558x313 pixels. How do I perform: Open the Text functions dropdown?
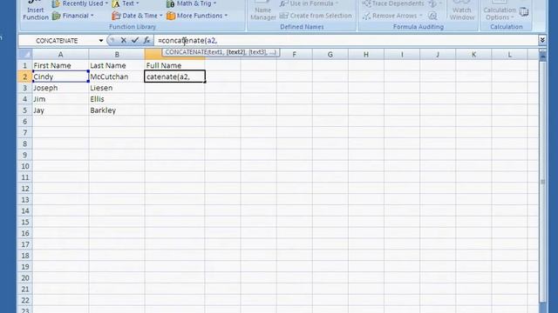pyautogui.click(x=126, y=3)
